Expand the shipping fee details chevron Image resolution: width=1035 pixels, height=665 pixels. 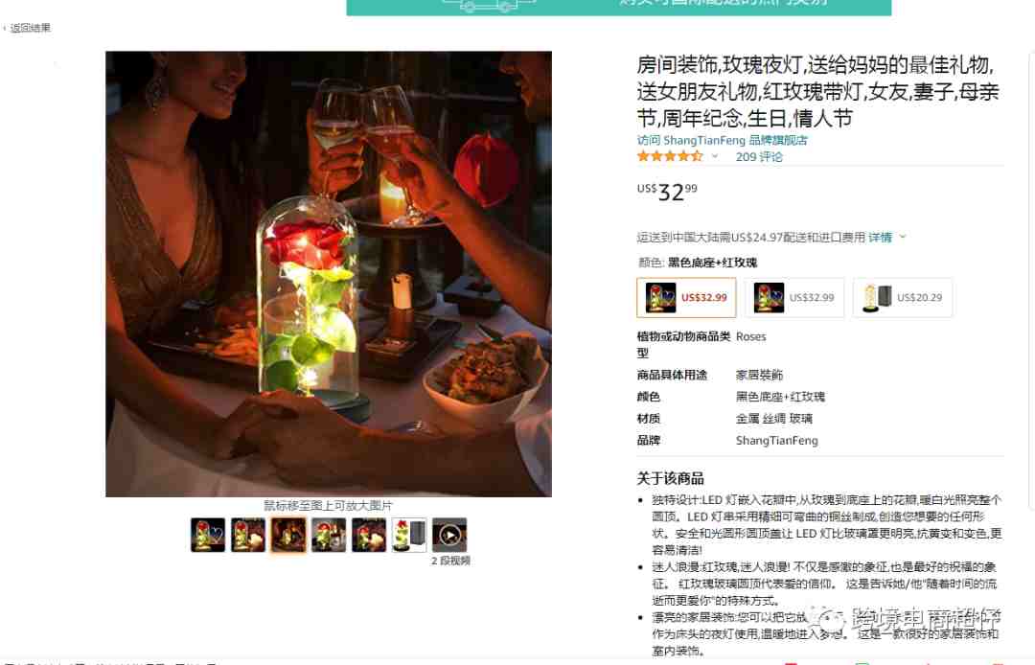click(903, 237)
